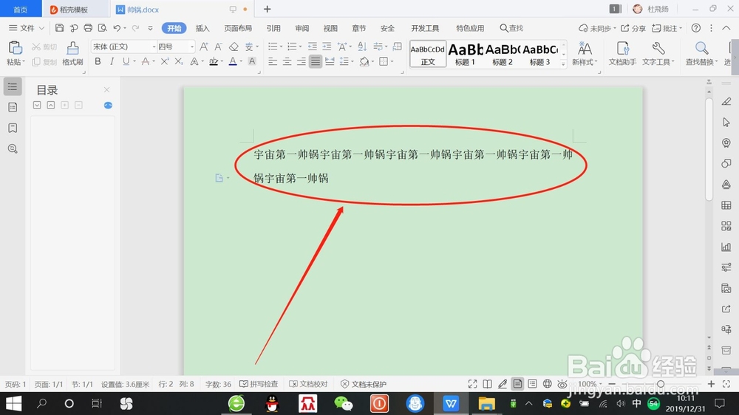The height and width of the screenshot is (415, 739).
Task: Toggle strikethrough formatting
Action: (x=145, y=61)
